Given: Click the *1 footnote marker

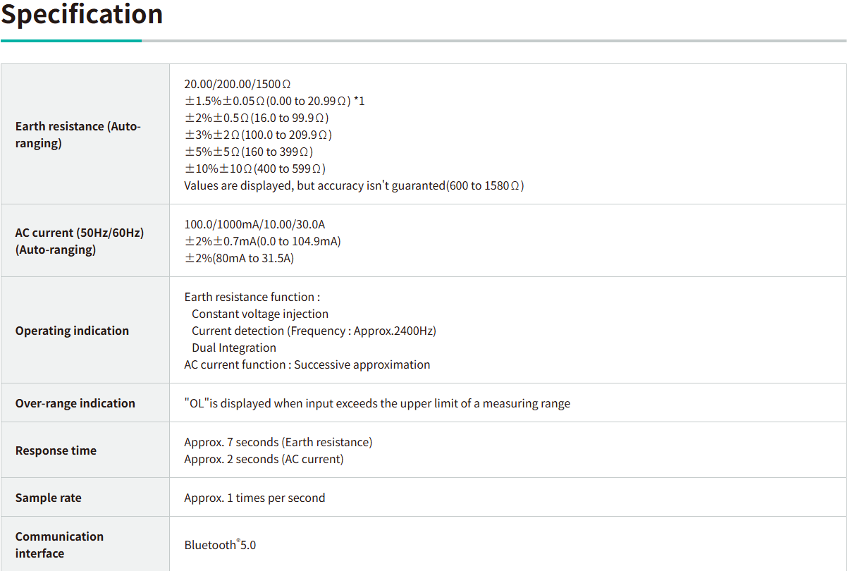Looking at the screenshot, I should 359,101.
